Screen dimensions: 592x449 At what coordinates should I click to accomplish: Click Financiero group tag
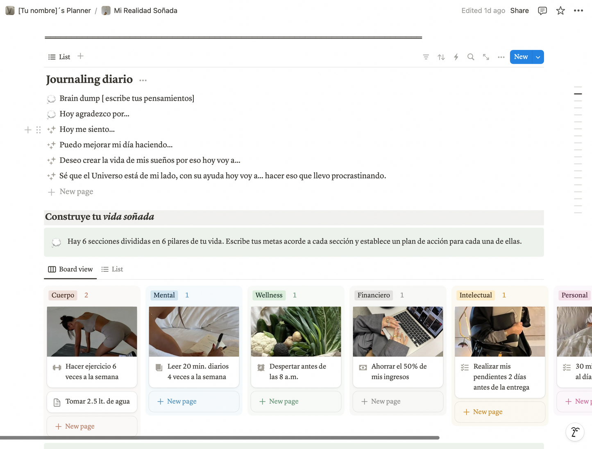[374, 295]
